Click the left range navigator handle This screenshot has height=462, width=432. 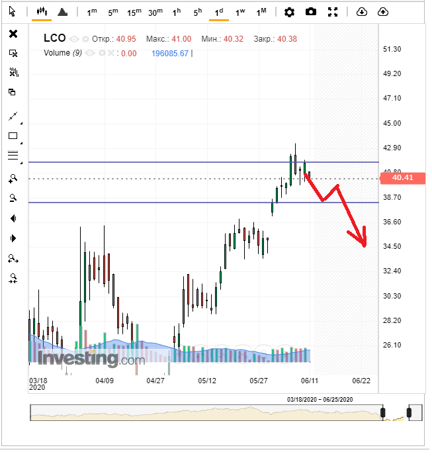(x=383, y=412)
